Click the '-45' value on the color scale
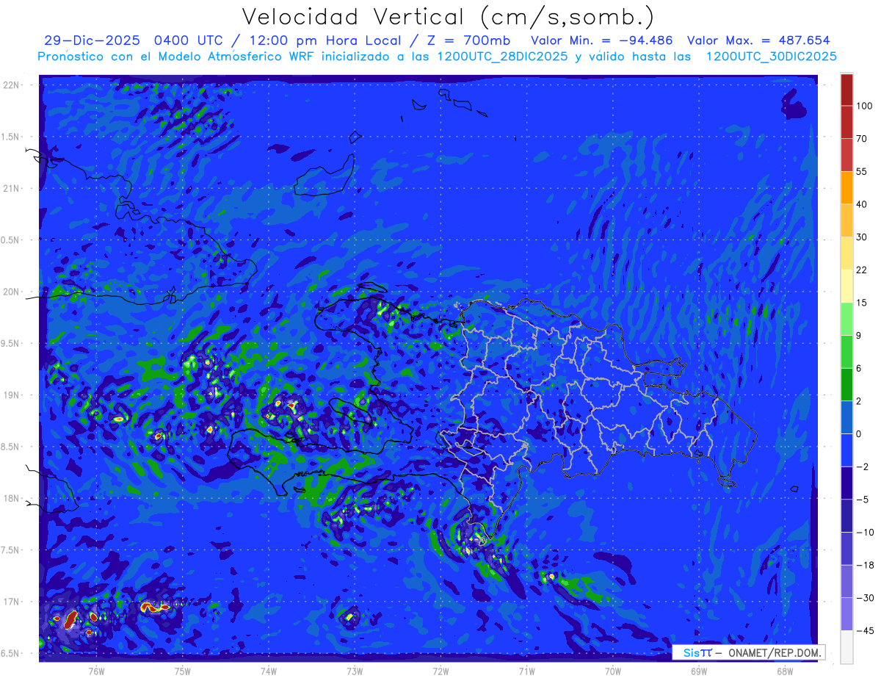The image size is (881, 681). point(864,631)
